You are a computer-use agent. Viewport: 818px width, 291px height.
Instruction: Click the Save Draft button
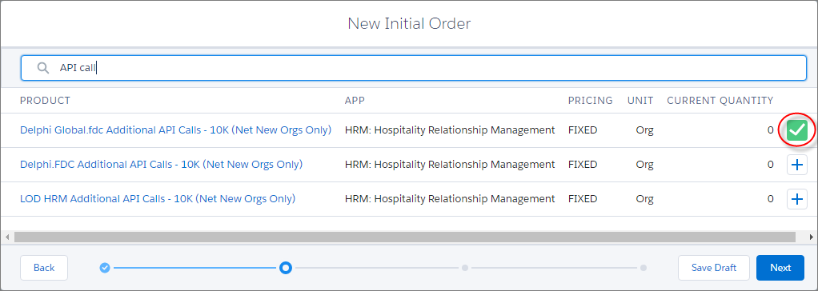click(x=714, y=268)
